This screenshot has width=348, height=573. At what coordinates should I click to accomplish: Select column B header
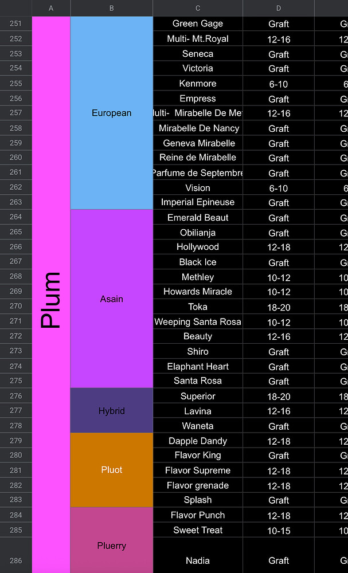111,8
